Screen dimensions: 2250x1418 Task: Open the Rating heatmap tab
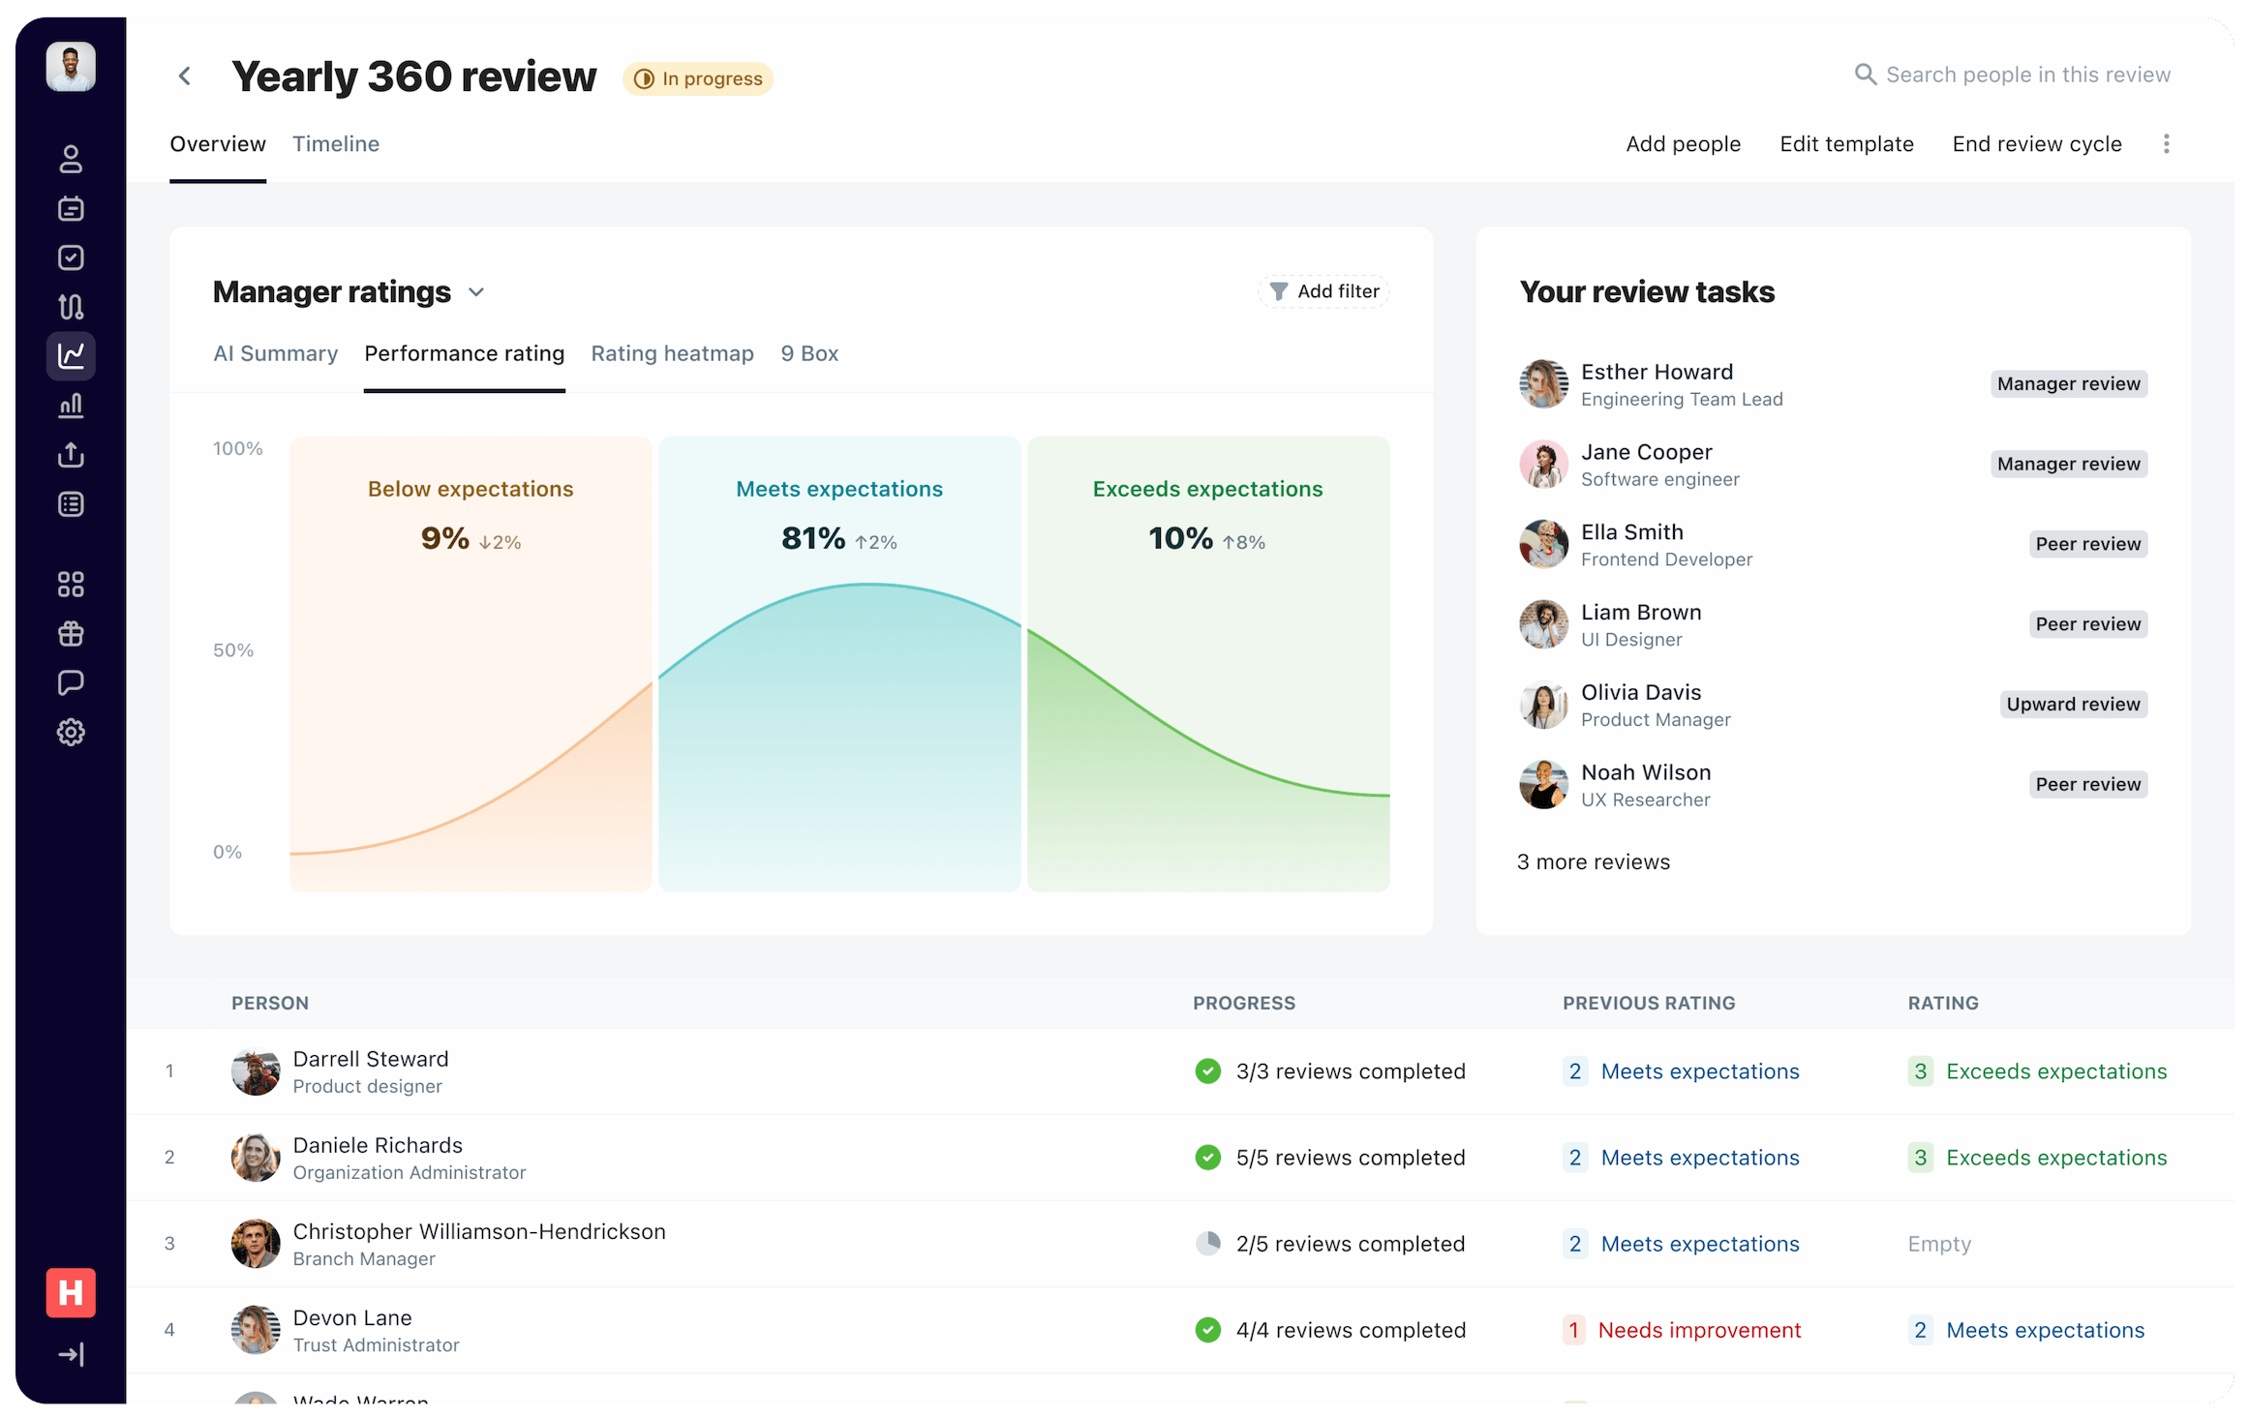(672, 353)
